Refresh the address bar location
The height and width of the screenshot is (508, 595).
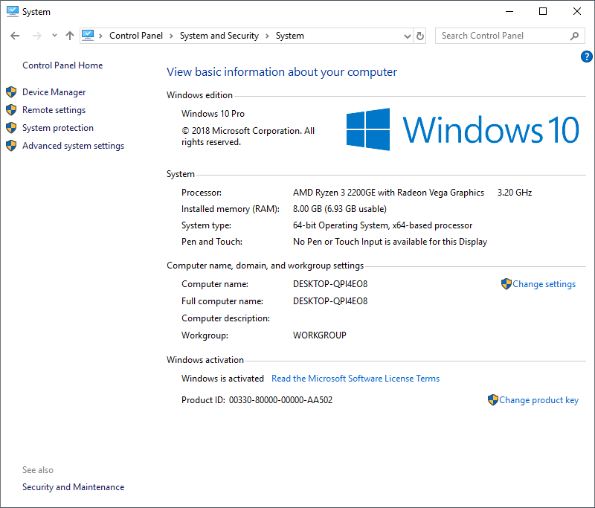pyautogui.click(x=420, y=36)
